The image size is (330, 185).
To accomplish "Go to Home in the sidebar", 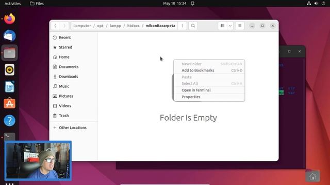I will pos(73,57).
